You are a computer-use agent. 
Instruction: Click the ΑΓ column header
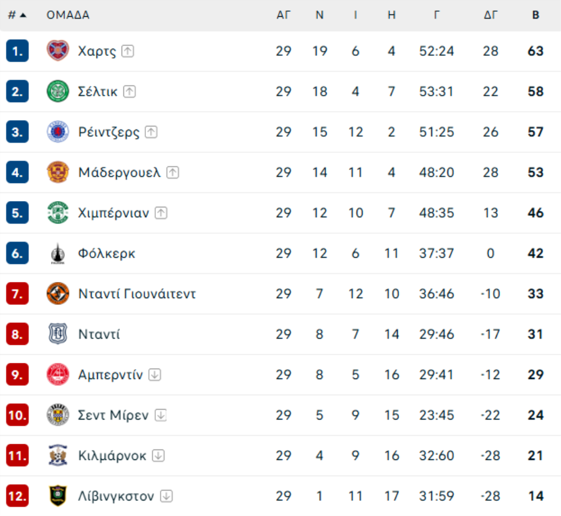[x=284, y=15]
